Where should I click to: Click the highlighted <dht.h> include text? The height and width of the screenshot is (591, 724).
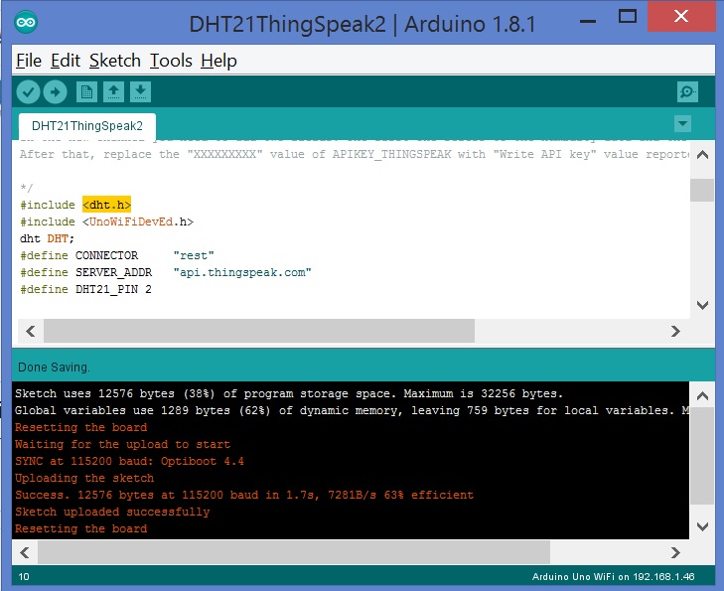tap(106, 205)
